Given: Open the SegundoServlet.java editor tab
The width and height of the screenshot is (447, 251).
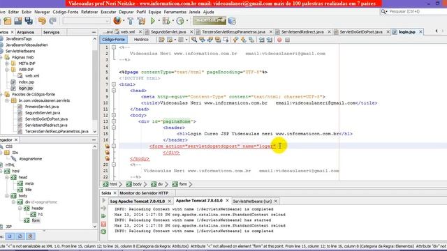Looking at the screenshot, I should (168, 32).
